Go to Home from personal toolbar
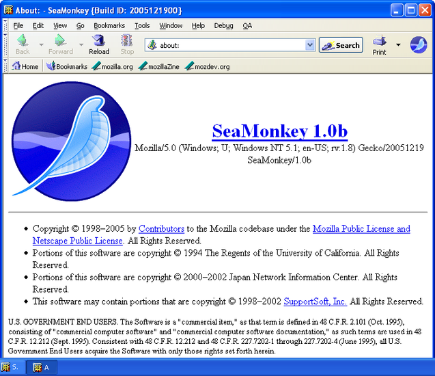The height and width of the screenshot is (376, 435). click(x=25, y=66)
